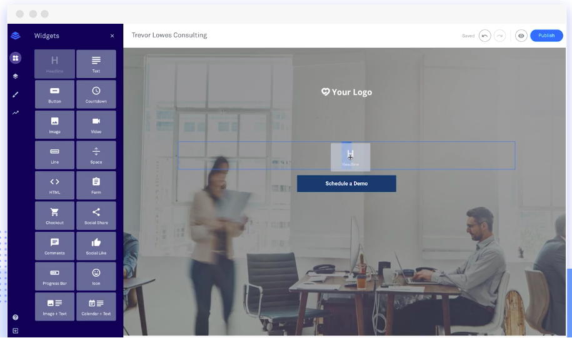Select the Line widget
572x338 pixels.
tap(55, 155)
